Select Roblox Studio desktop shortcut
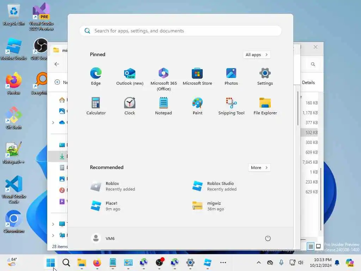Viewport: 361px width, 271px height. [14, 49]
